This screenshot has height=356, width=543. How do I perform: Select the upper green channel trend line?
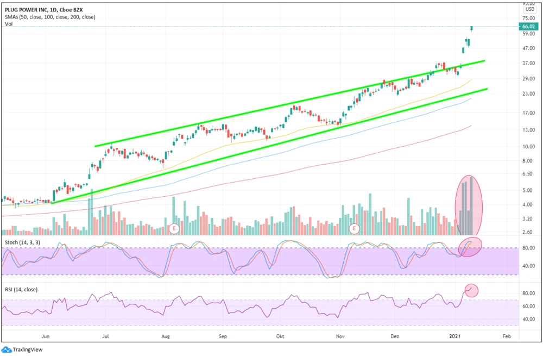click(x=288, y=104)
